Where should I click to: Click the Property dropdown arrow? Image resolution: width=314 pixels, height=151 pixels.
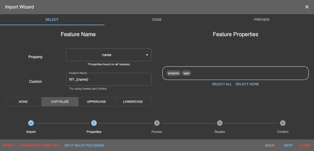pyautogui.click(x=147, y=55)
